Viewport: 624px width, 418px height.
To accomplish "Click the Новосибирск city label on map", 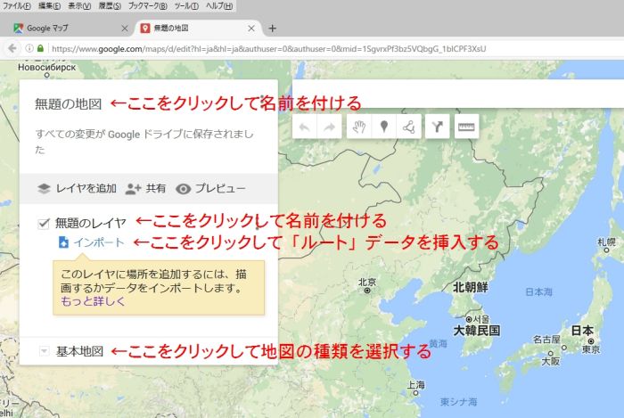I will [x=46, y=67].
